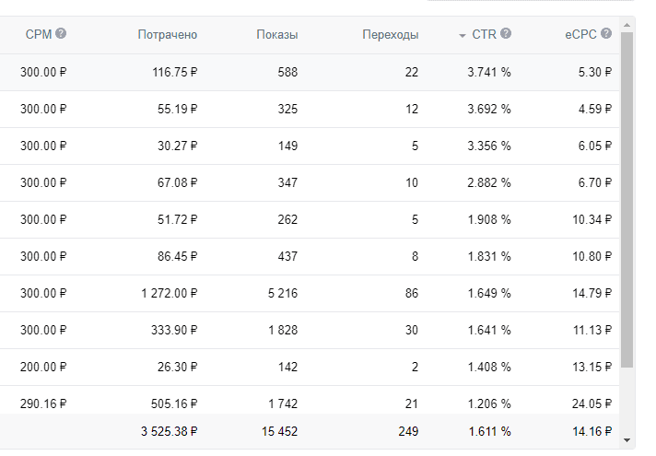
Task: Open the CTR help question icon
Action: 506,34
